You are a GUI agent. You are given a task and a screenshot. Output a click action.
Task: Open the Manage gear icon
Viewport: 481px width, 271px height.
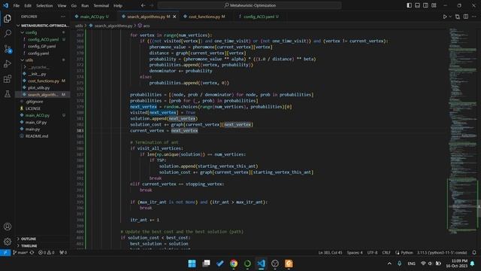(8, 242)
